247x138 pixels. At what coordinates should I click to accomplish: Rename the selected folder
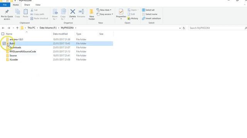pos(81,13)
